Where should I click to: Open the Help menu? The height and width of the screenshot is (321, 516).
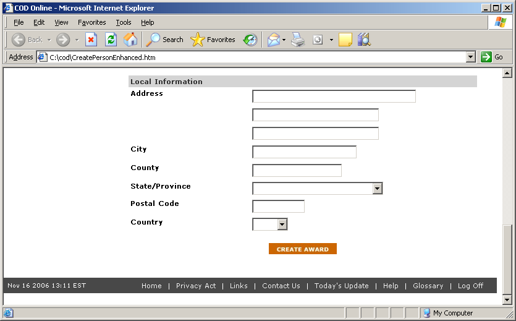pyautogui.click(x=148, y=22)
